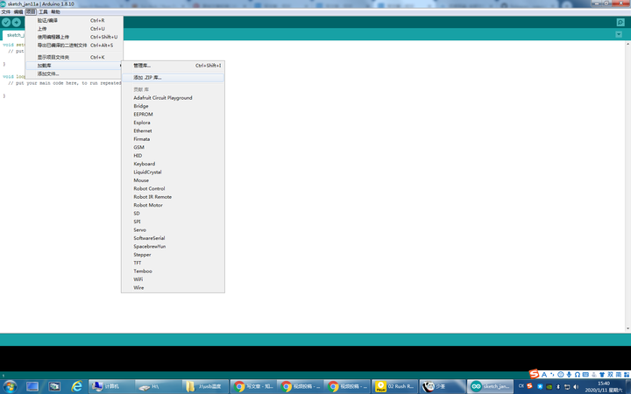Include the Robot Control library
The width and height of the screenshot is (631, 394).
click(173, 188)
